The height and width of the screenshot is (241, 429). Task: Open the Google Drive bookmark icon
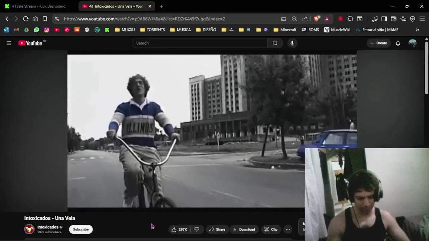click(x=26, y=30)
